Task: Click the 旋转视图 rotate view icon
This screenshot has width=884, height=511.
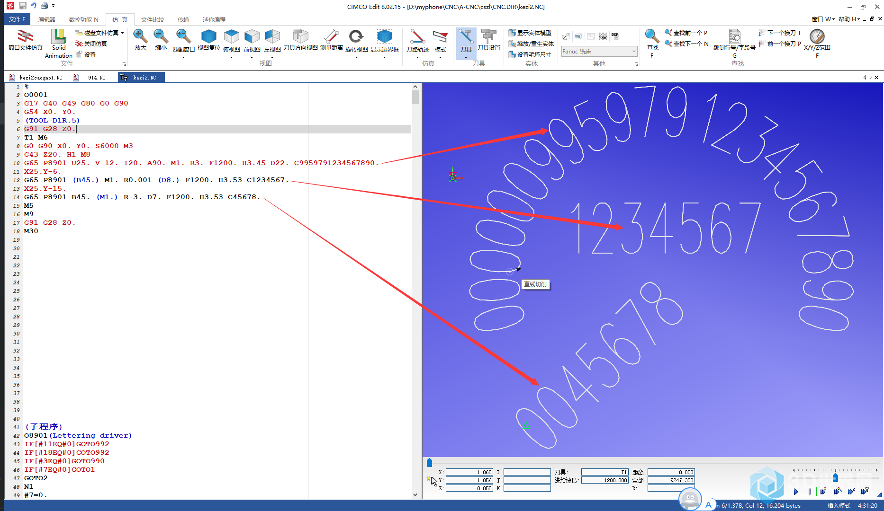Action: click(356, 40)
